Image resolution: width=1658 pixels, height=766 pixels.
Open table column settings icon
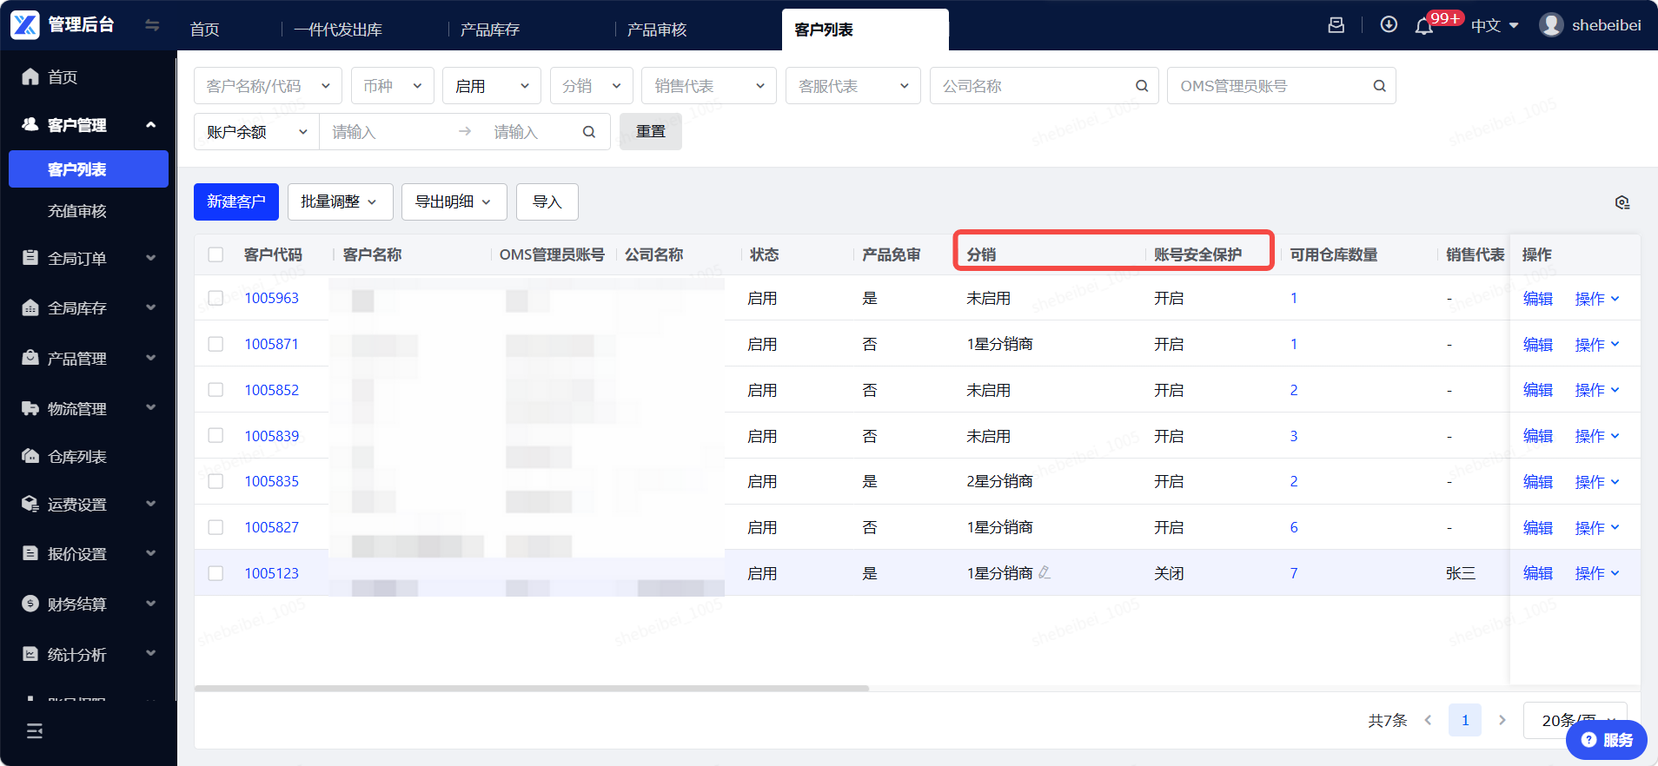(1622, 202)
